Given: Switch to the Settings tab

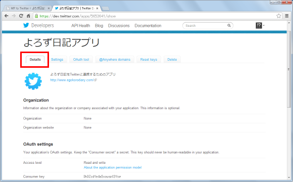Looking at the screenshot, I should [x=57, y=60].
